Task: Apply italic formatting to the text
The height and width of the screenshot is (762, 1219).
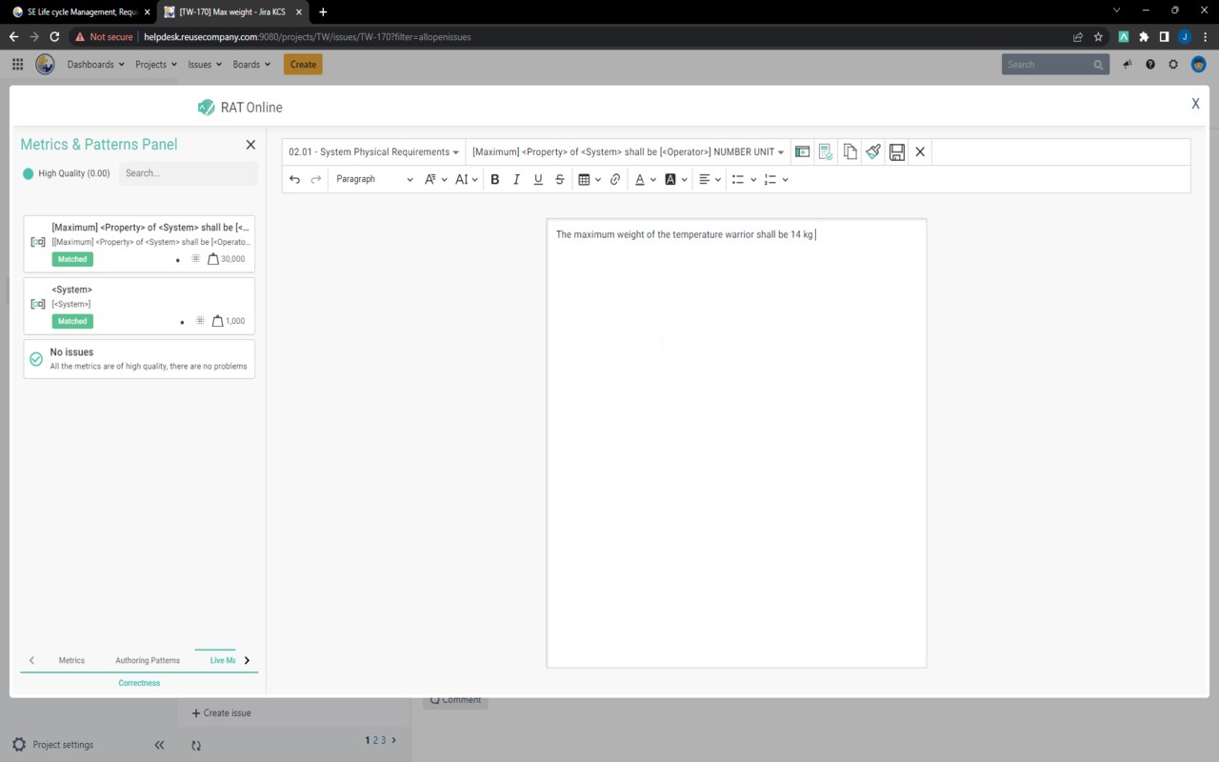Action: (516, 179)
